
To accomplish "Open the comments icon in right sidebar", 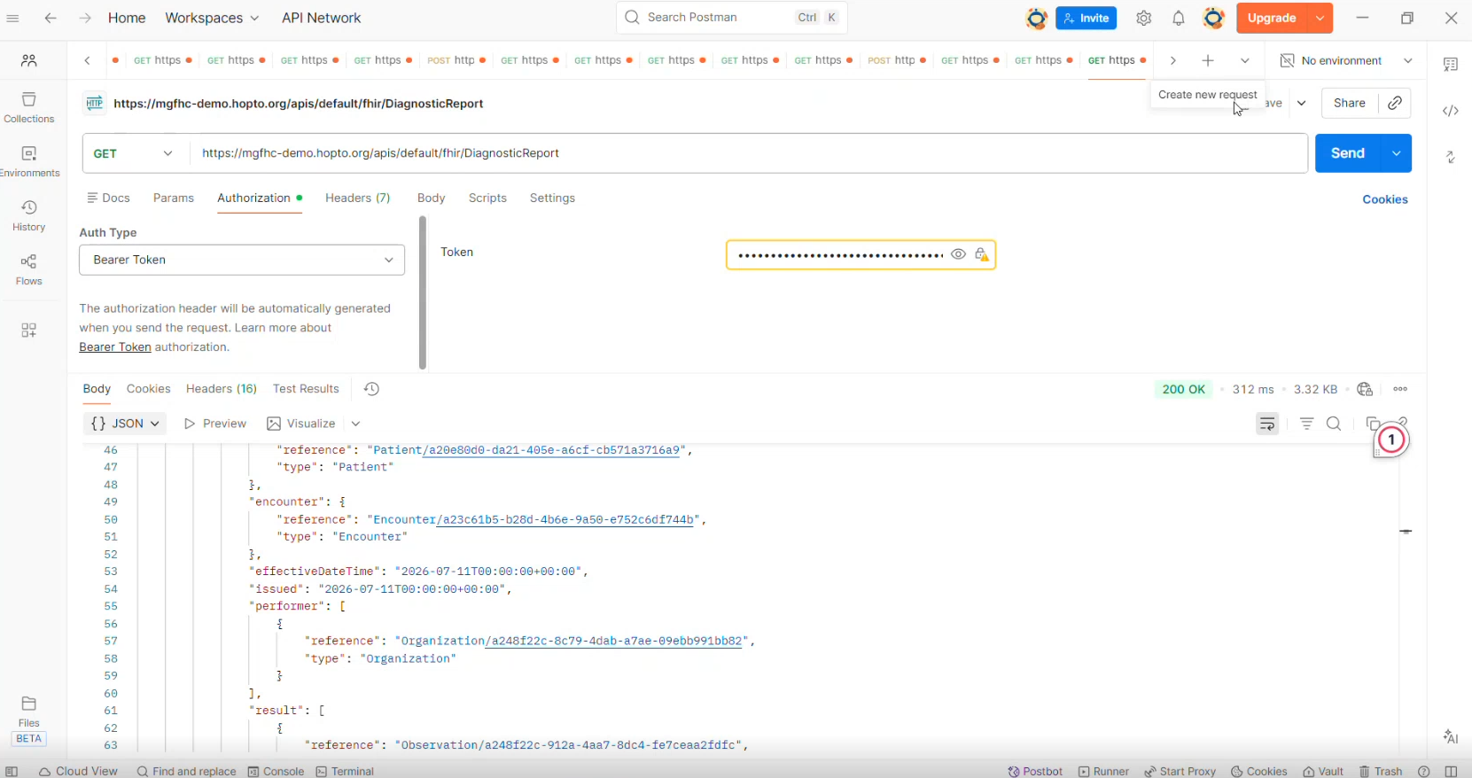I will tap(1451, 64).
